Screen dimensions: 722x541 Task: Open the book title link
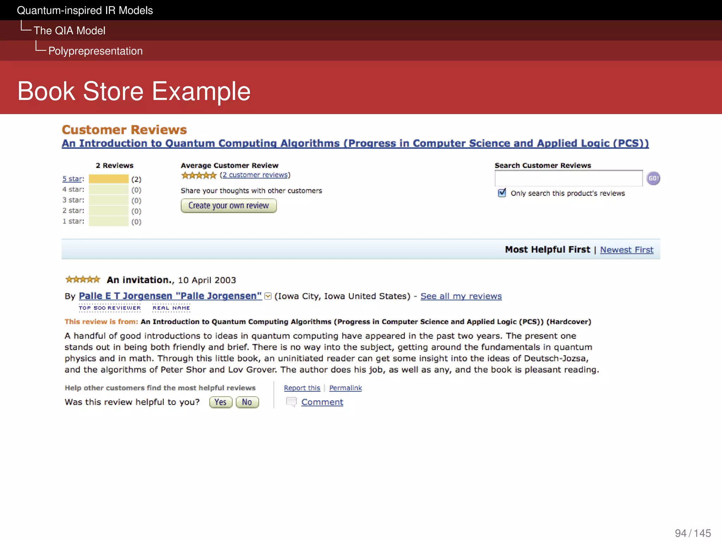point(355,143)
